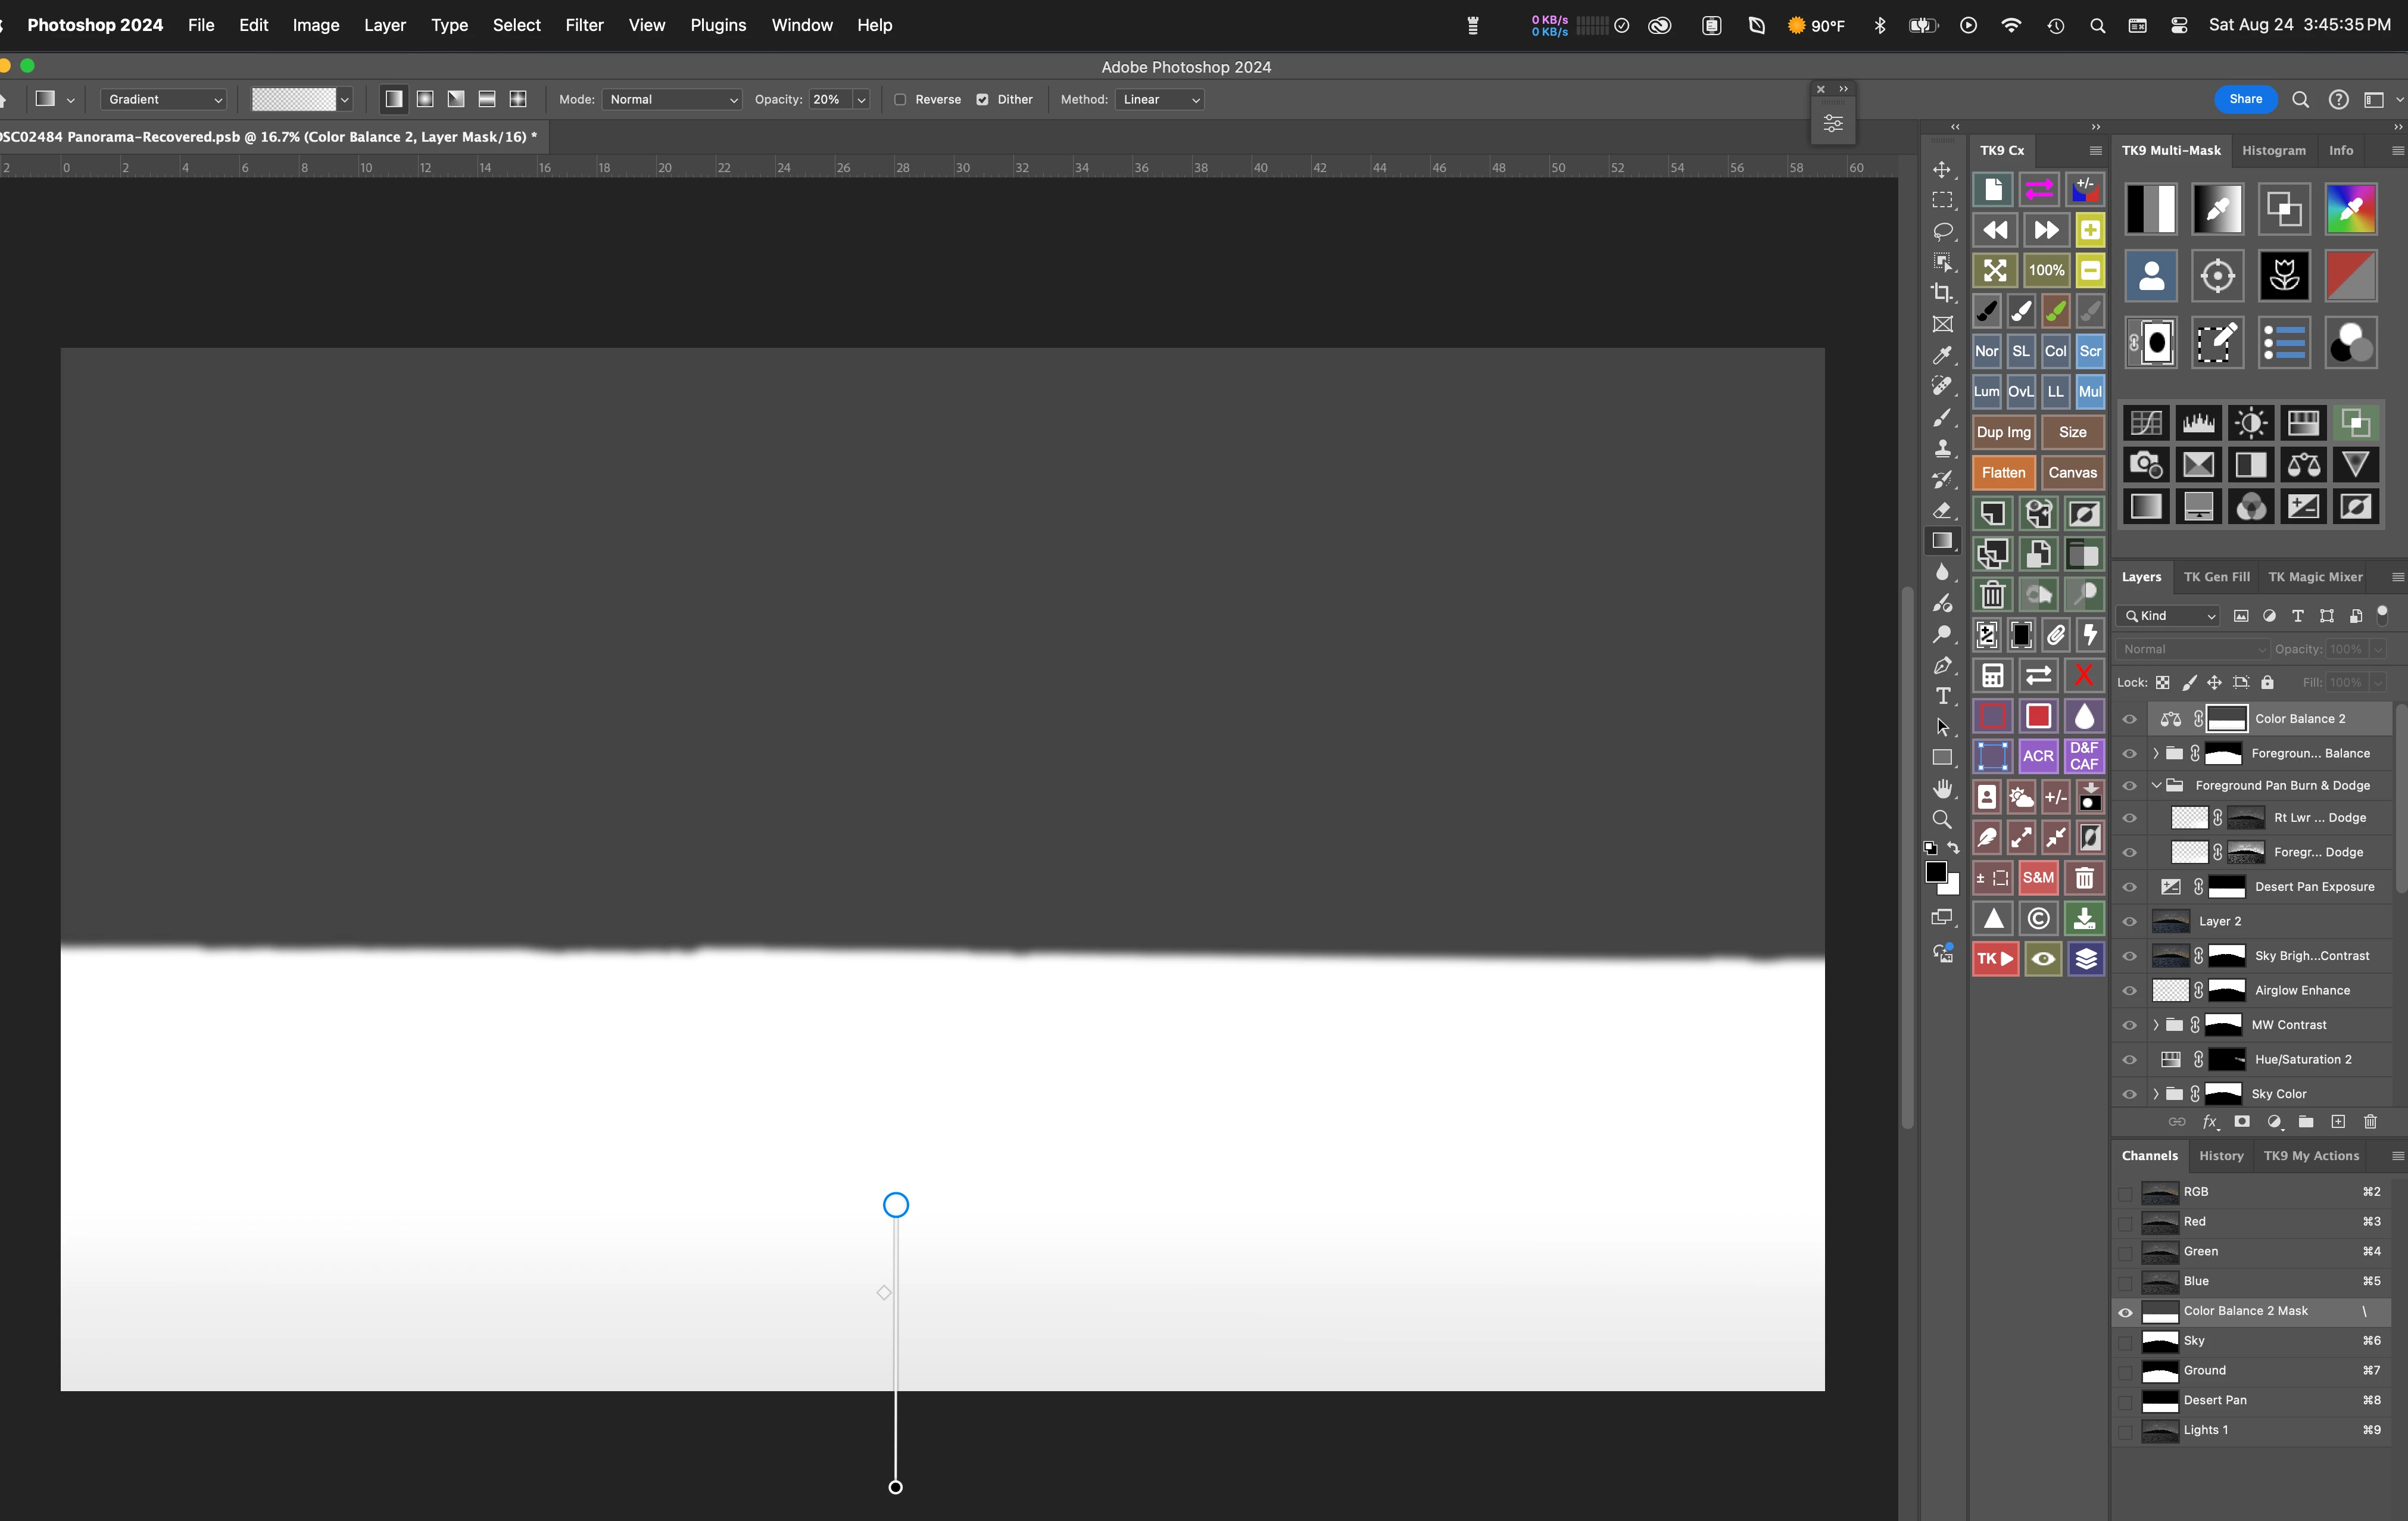Click the foreground color swatch

pos(1936,871)
